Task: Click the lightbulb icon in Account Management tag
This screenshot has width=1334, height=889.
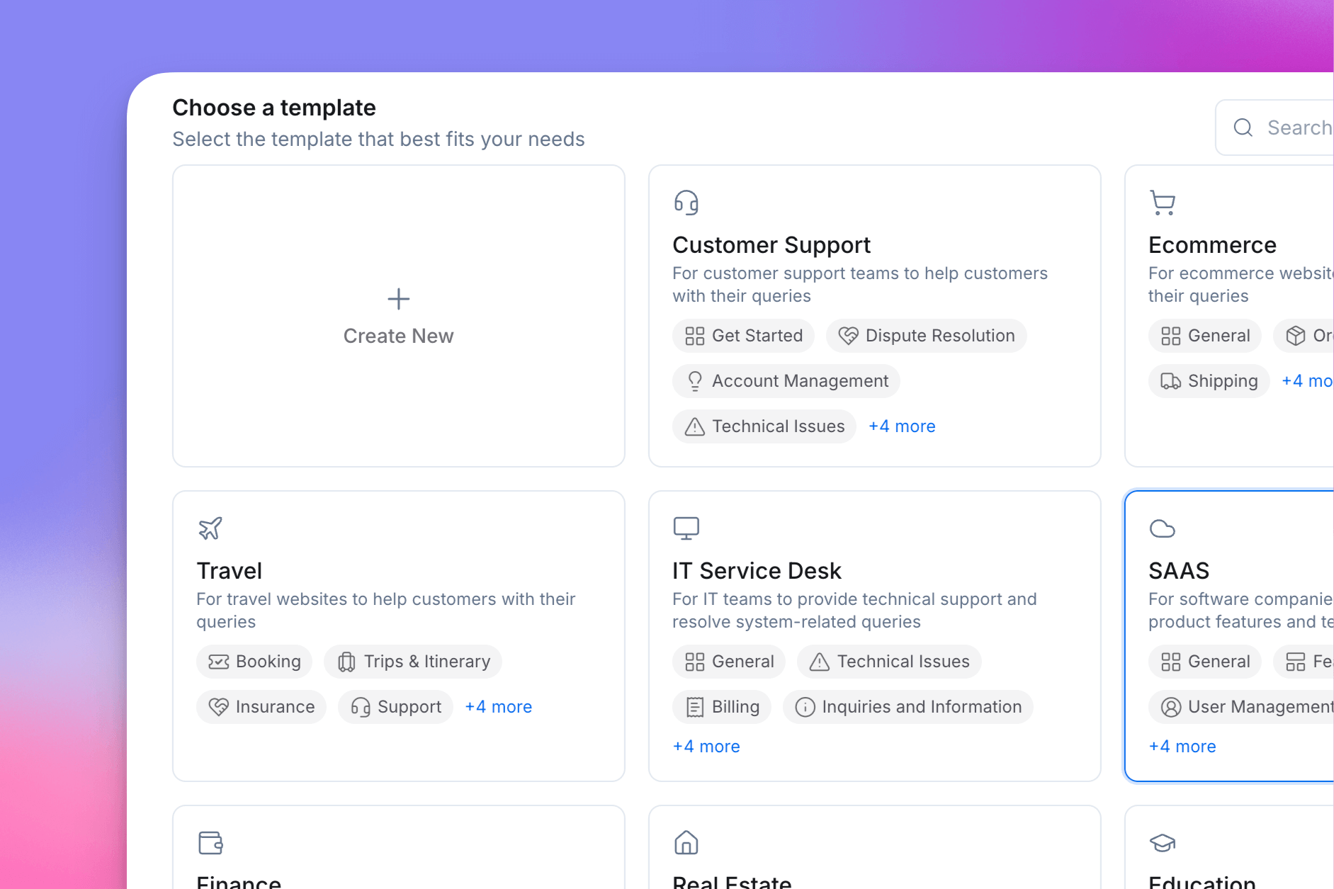Action: 695,381
